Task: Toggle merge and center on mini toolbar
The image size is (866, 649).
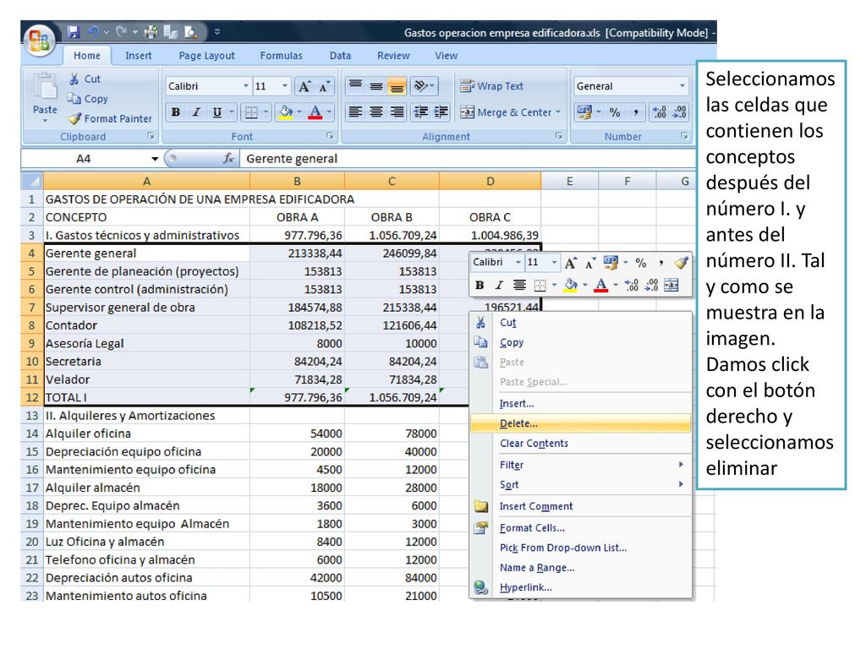Action: point(671,285)
